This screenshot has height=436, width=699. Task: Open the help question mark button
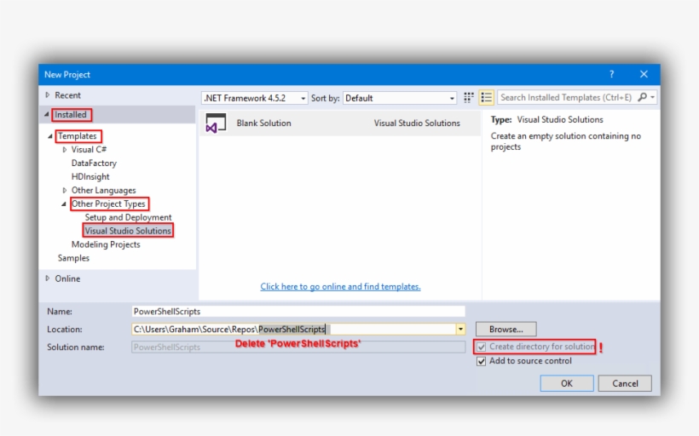(612, 74)
